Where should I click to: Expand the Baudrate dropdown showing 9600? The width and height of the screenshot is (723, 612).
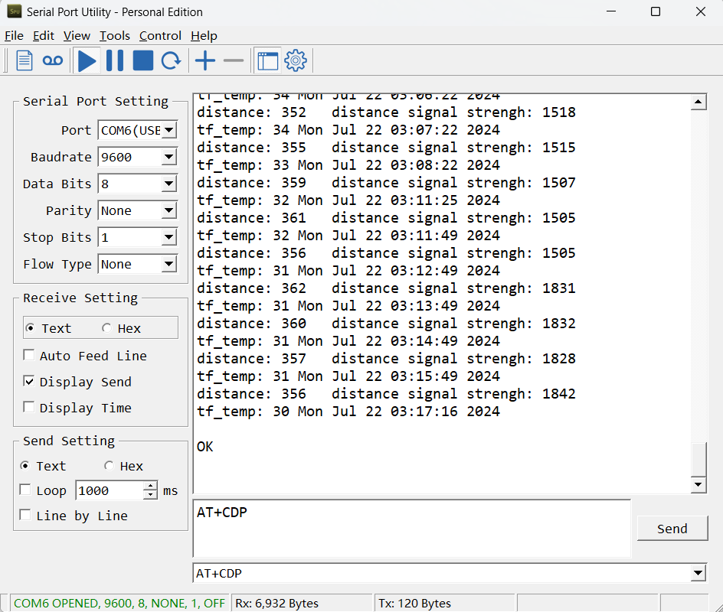tap(169, 157)
